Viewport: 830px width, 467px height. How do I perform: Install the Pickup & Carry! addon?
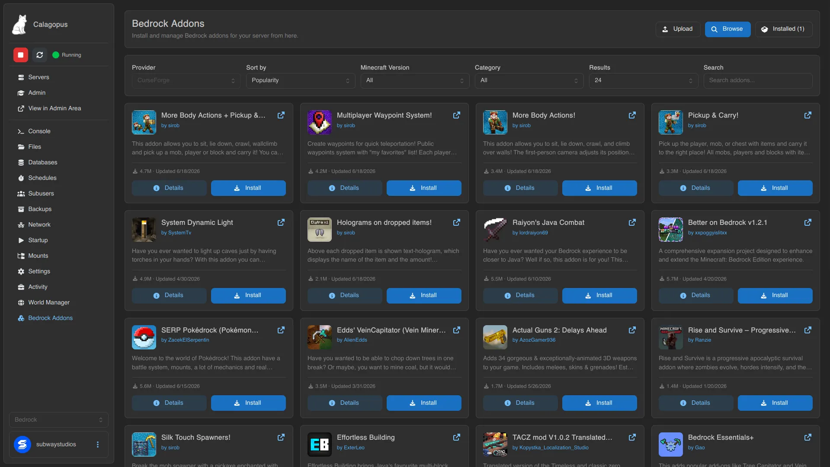(775, 188)
